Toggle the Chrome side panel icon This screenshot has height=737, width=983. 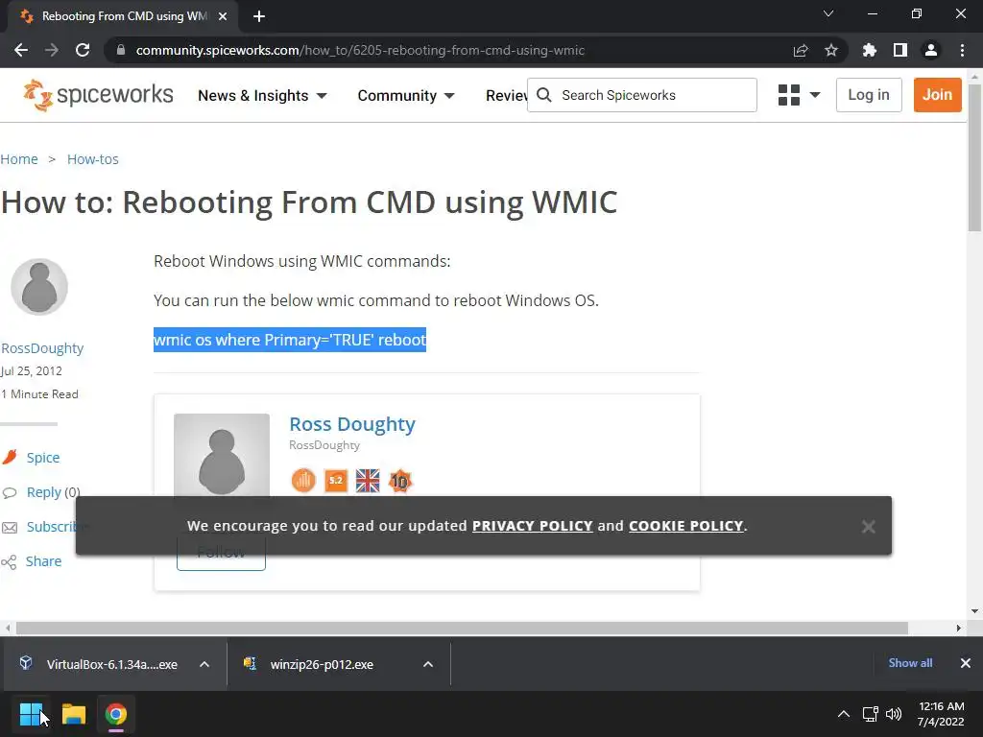[900, 50]
